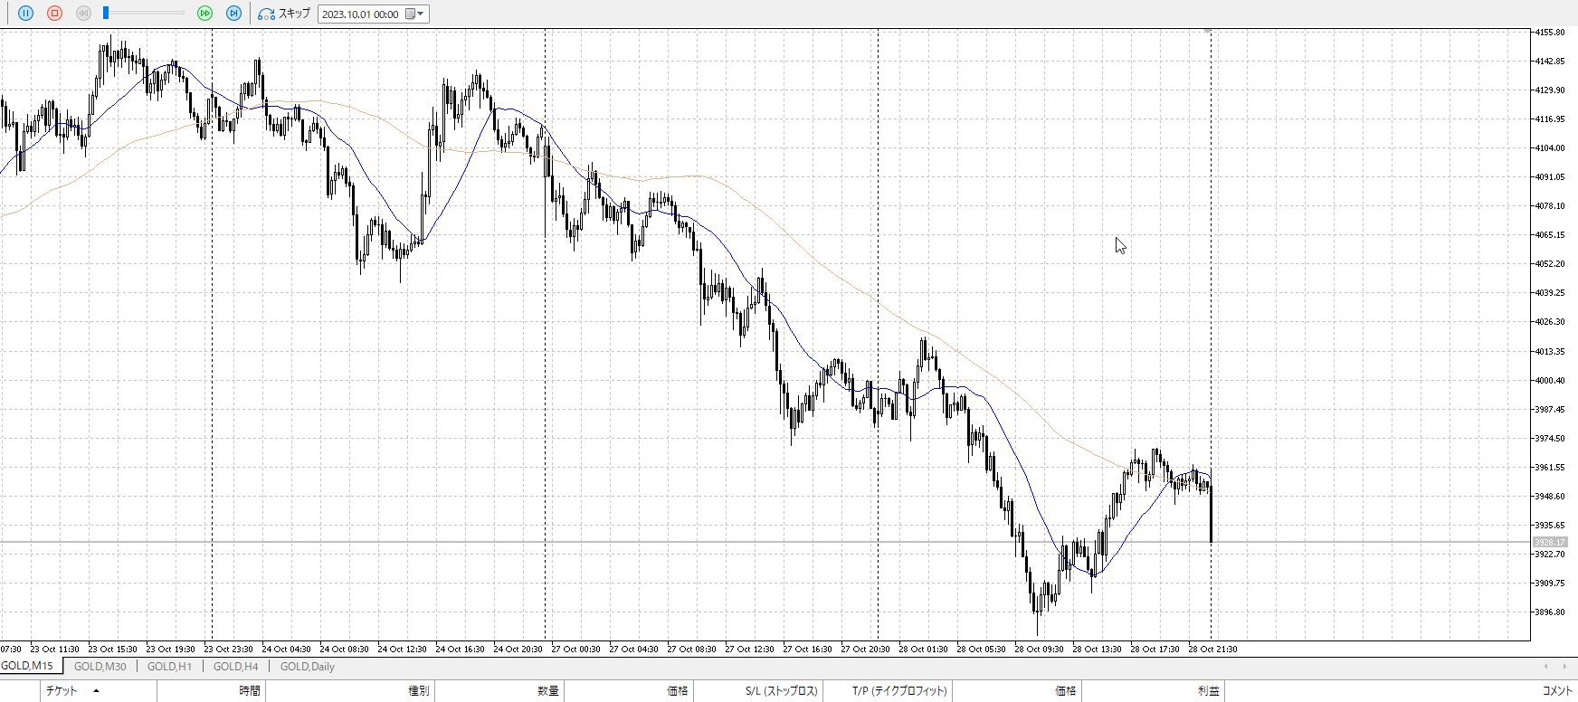
Task: Click the playback speed slider handle
Action: [x=106, y=13]
